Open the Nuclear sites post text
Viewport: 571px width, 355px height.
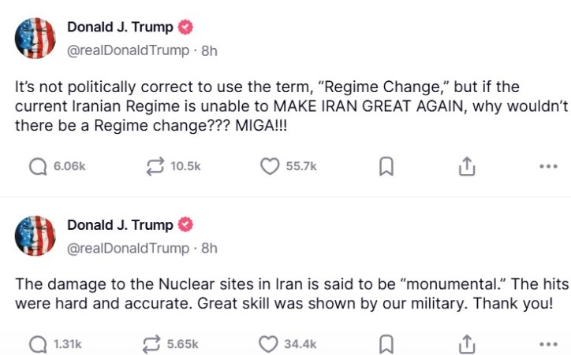point(284,294)
